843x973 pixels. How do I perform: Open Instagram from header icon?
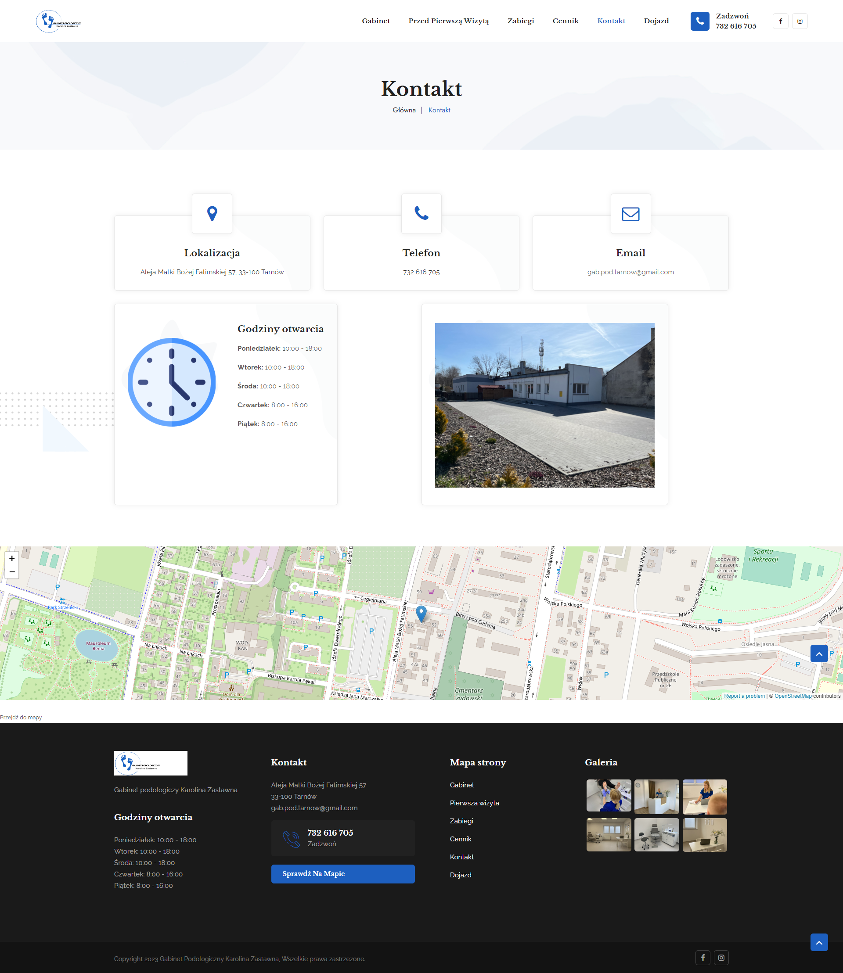point(800,21)
